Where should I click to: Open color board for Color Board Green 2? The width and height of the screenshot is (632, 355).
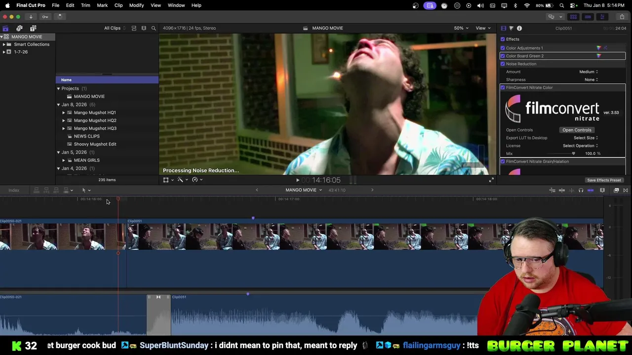point(599,56)
